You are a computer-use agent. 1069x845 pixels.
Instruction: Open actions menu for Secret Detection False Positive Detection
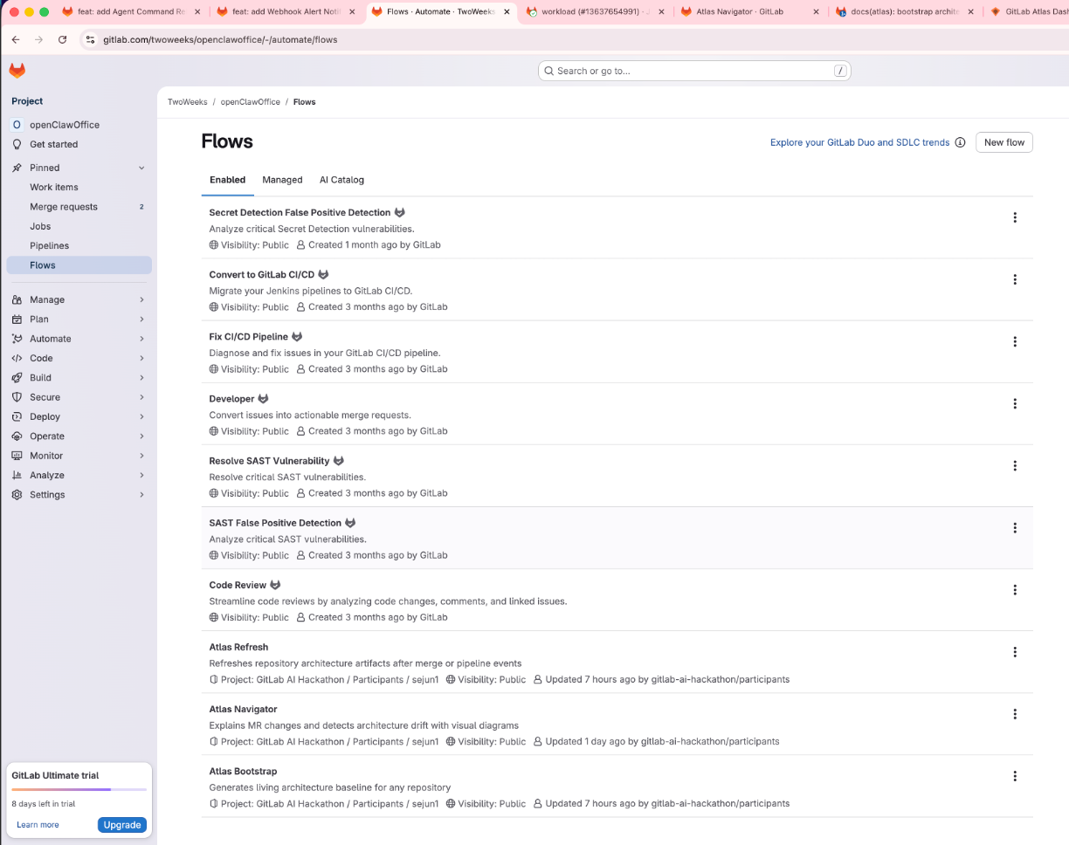(x=1015, y=217)
